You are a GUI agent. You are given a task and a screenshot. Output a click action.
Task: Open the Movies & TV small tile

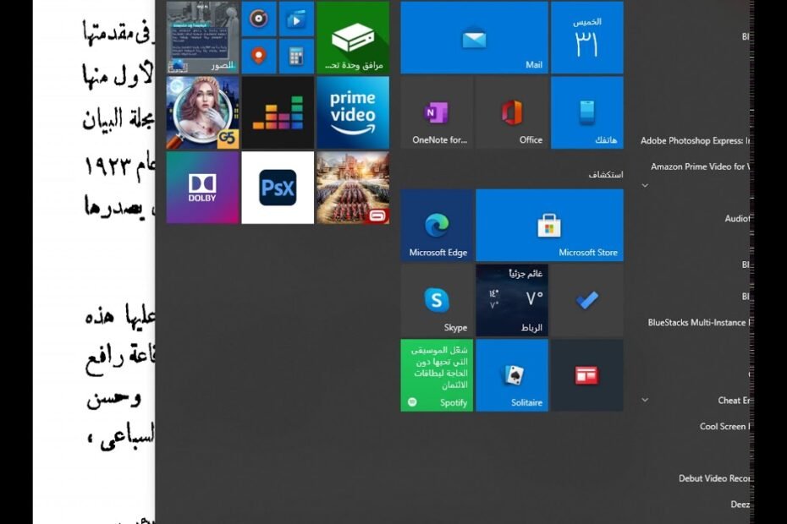(x=297, y=19)
